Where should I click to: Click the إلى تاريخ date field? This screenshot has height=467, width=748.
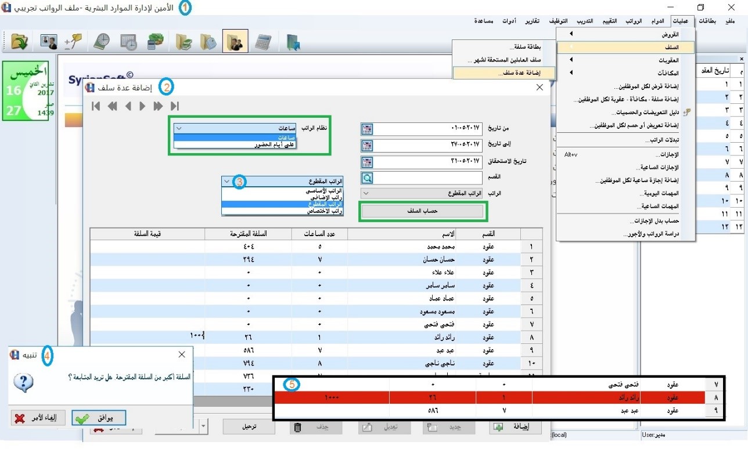pyautogui.click(x=428, y=145)
